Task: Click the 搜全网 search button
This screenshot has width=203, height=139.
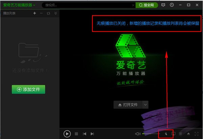Action: pos(146,5)
